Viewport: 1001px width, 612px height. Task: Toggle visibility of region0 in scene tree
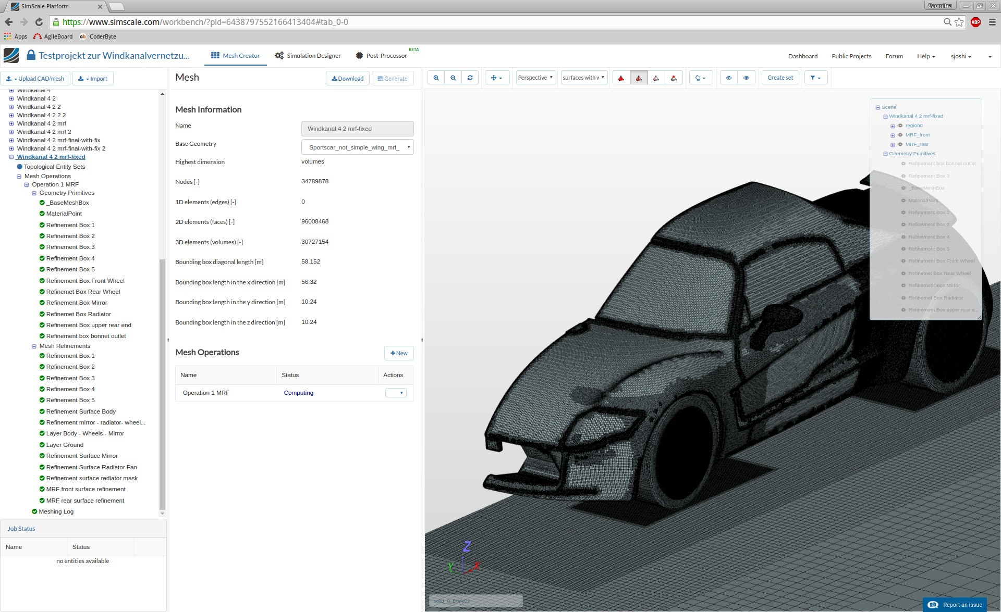(x=900, y=126)
